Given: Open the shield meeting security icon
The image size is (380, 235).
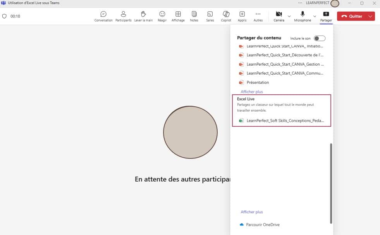Looking at the screenshot, I should (4, 16).
